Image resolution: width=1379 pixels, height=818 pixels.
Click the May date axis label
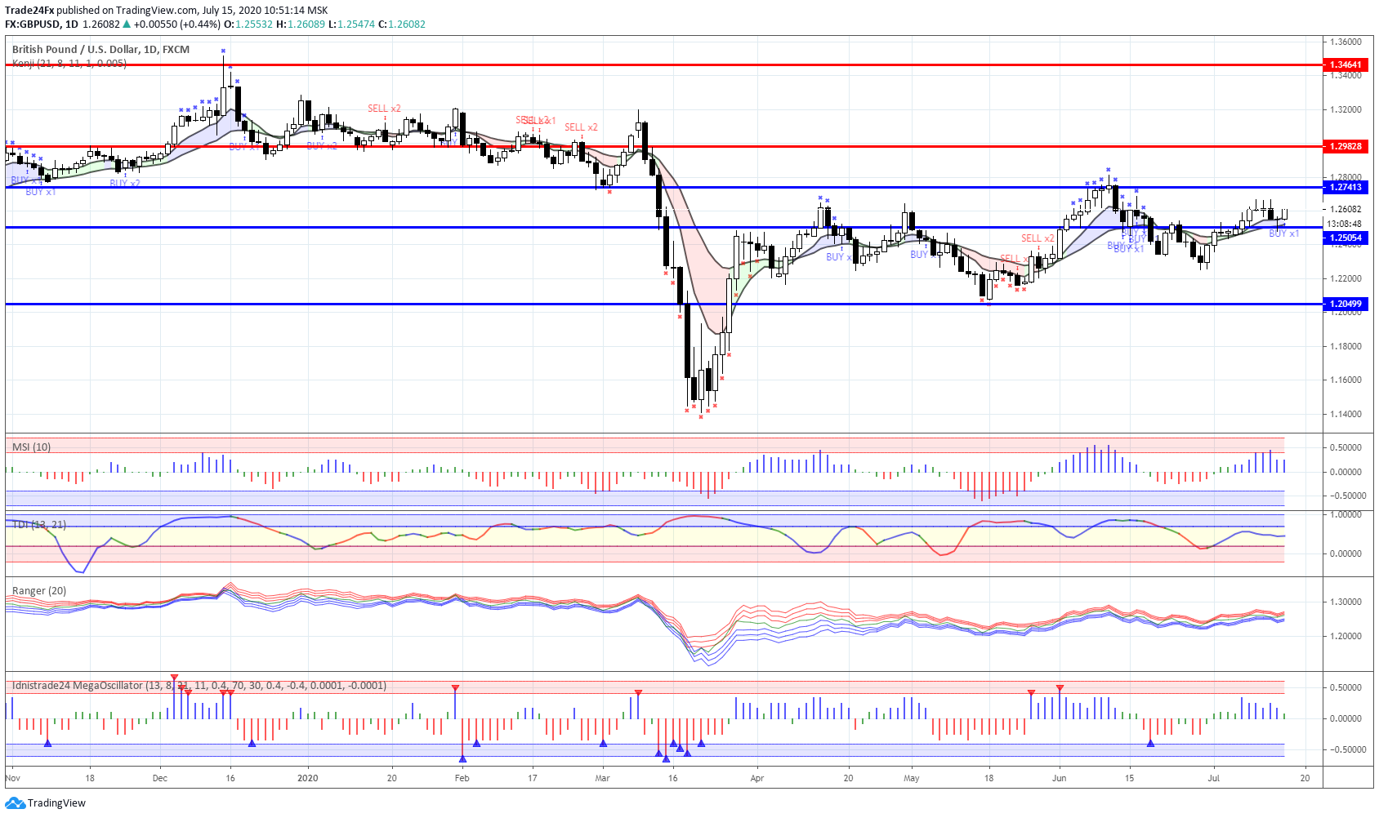click(x=912, y=778)
